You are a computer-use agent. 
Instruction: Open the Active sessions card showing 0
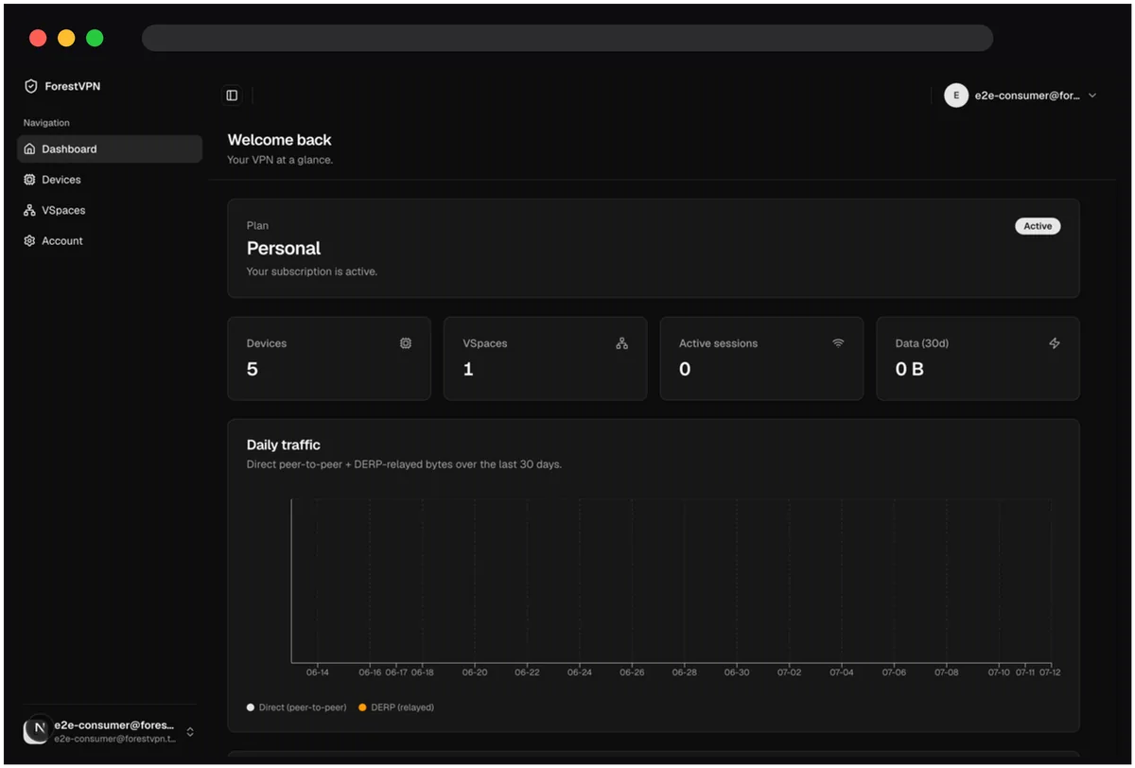761,358
